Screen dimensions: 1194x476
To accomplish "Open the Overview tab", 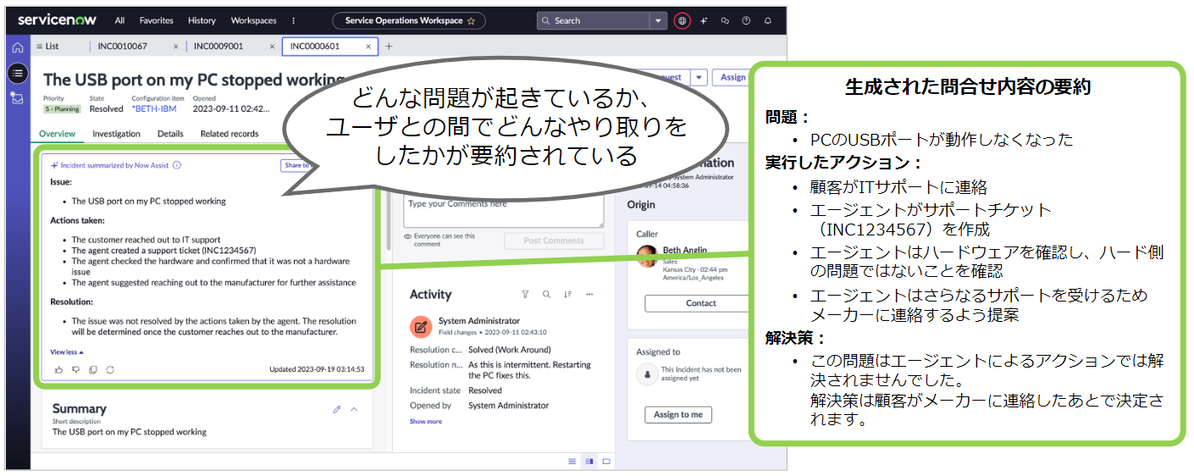I will [58, 134].
